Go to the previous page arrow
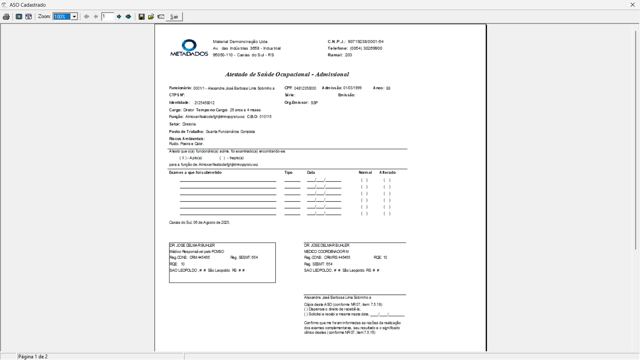 click(x=96, y=17)
